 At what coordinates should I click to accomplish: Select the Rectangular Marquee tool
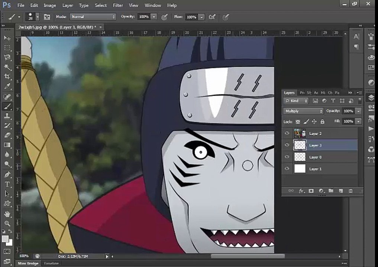pos(7,47)
